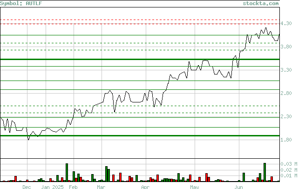Screen dimensions: 305x189
Task: Click the 2.80 price axis label
Action: pos(286,93)
